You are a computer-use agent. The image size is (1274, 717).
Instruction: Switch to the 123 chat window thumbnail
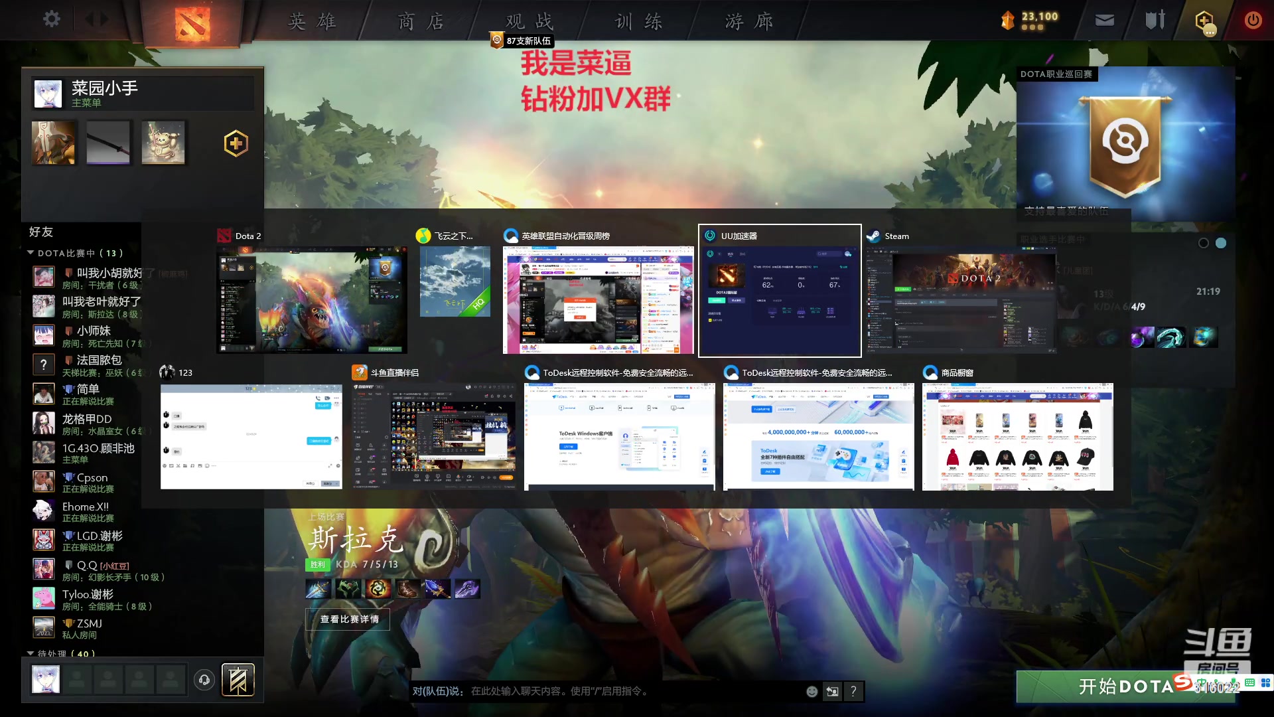pyautogui.click(x=251, y=436)
